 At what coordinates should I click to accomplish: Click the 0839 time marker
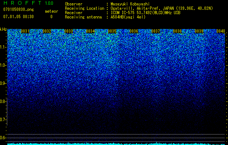coord(199,31)
